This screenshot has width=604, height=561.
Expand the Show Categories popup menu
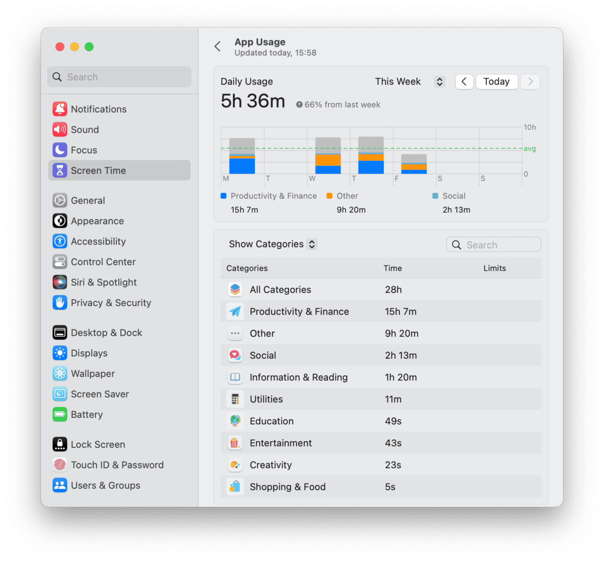272,244
